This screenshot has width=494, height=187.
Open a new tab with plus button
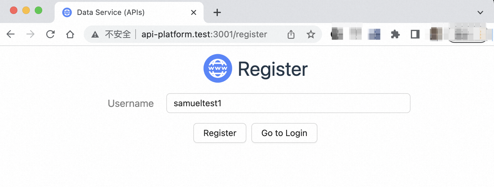(x=217, y=12)
